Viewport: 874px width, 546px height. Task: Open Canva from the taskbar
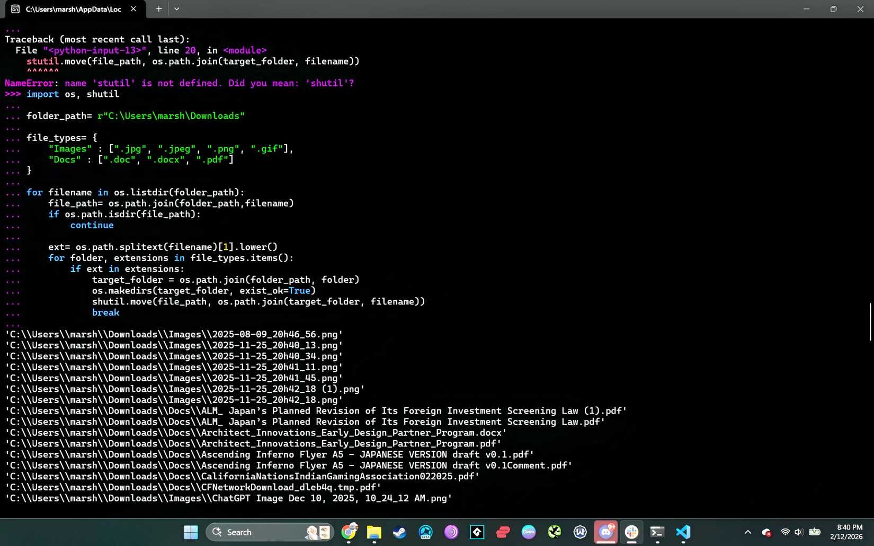coord(529,532)
